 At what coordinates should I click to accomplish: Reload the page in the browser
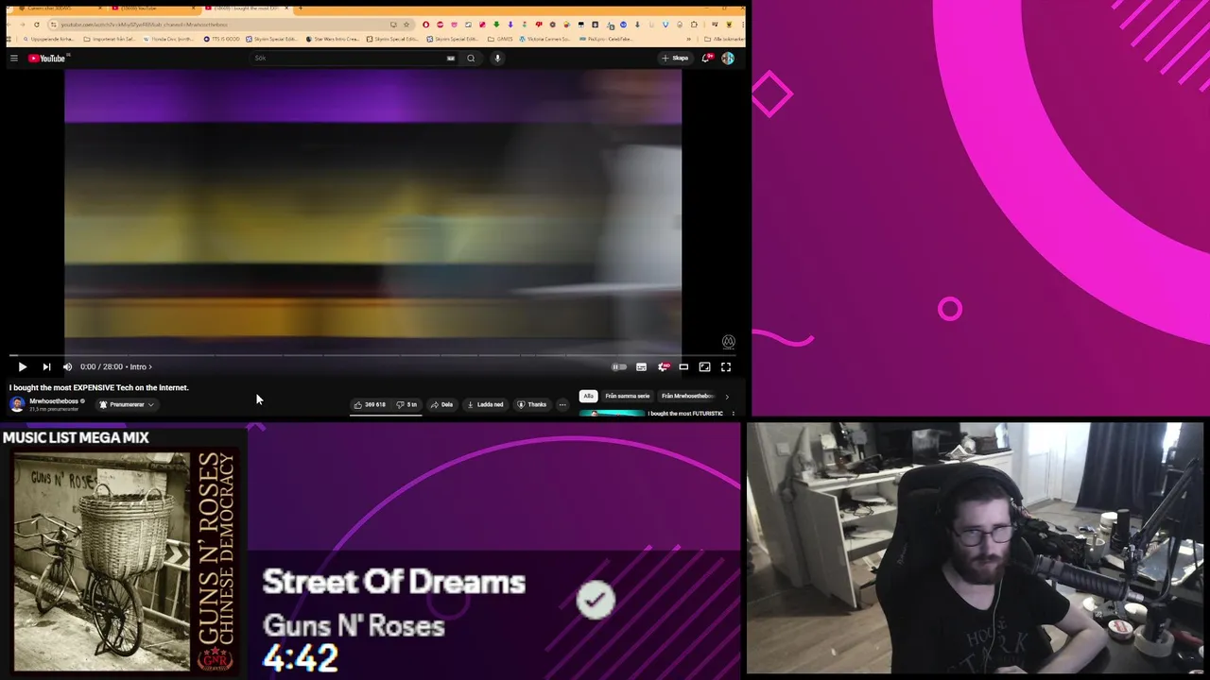[37, 25]
